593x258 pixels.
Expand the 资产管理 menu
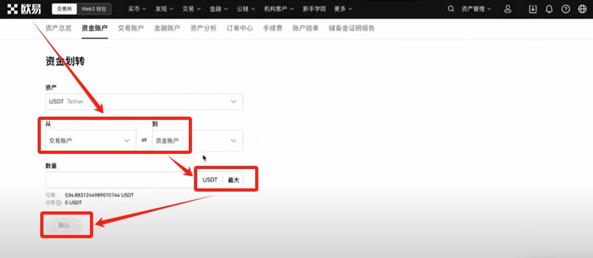(476, 9)
